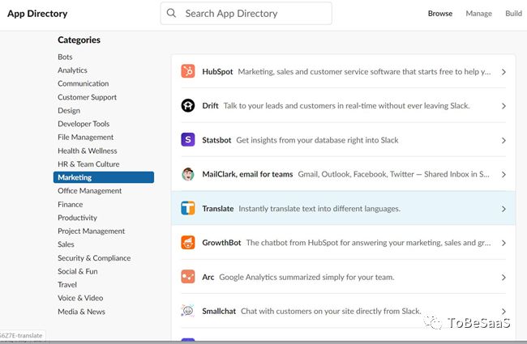Select the Productivity category
527x344 pixels.
[x=77, y=218]
